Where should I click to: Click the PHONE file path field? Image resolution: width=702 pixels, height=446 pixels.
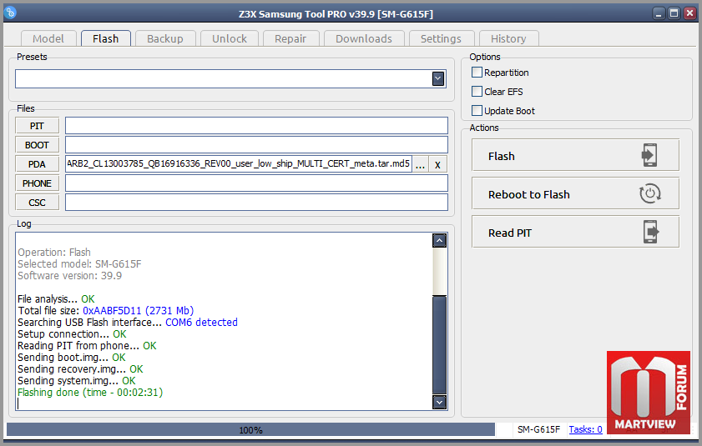click(x=256, y=183)
